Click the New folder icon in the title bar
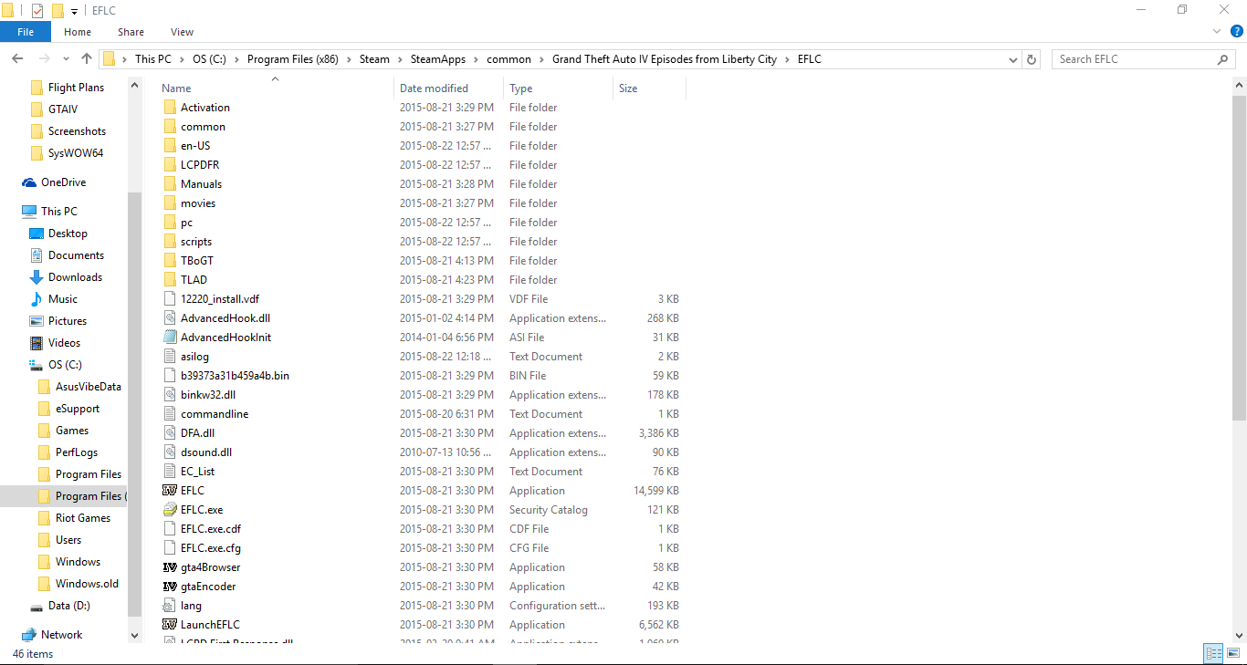The width and height of the screenshot is (1247, 665). tap(58, 10)
